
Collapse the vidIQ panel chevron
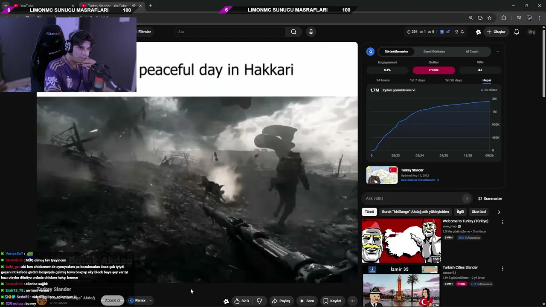497,52
